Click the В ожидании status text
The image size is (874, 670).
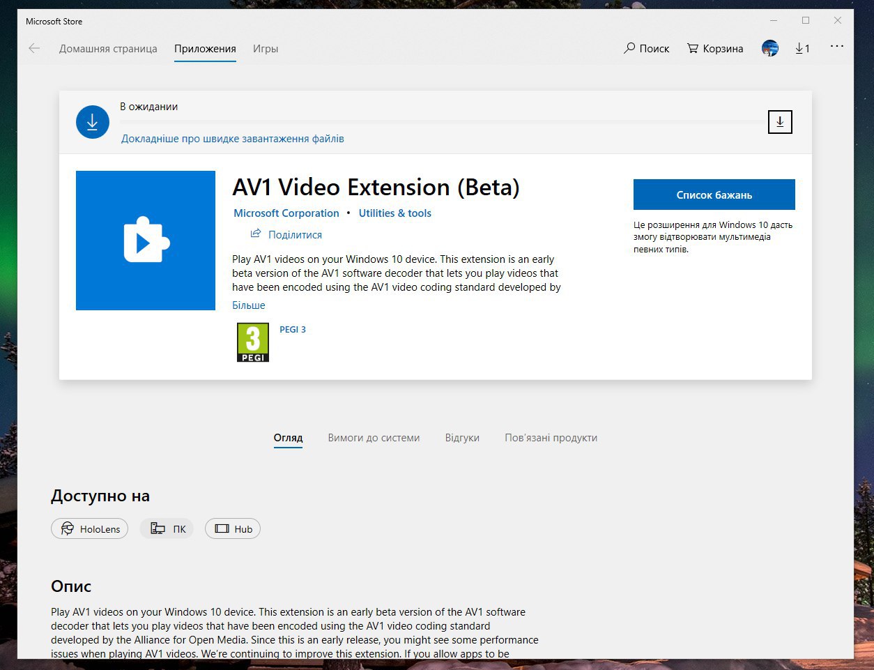coord(149,107)
